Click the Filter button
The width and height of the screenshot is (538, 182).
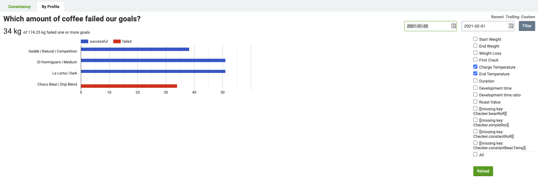pos(527,26)
